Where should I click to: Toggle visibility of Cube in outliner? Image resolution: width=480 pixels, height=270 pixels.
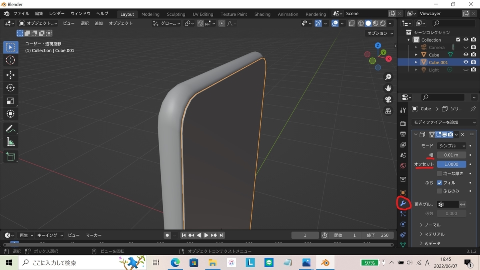tap(466, 55)
